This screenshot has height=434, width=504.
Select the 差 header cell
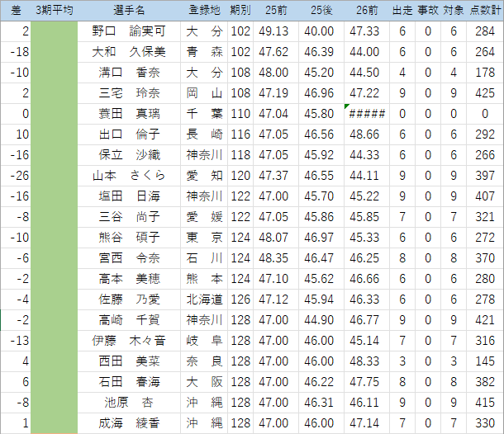point(16,10)
